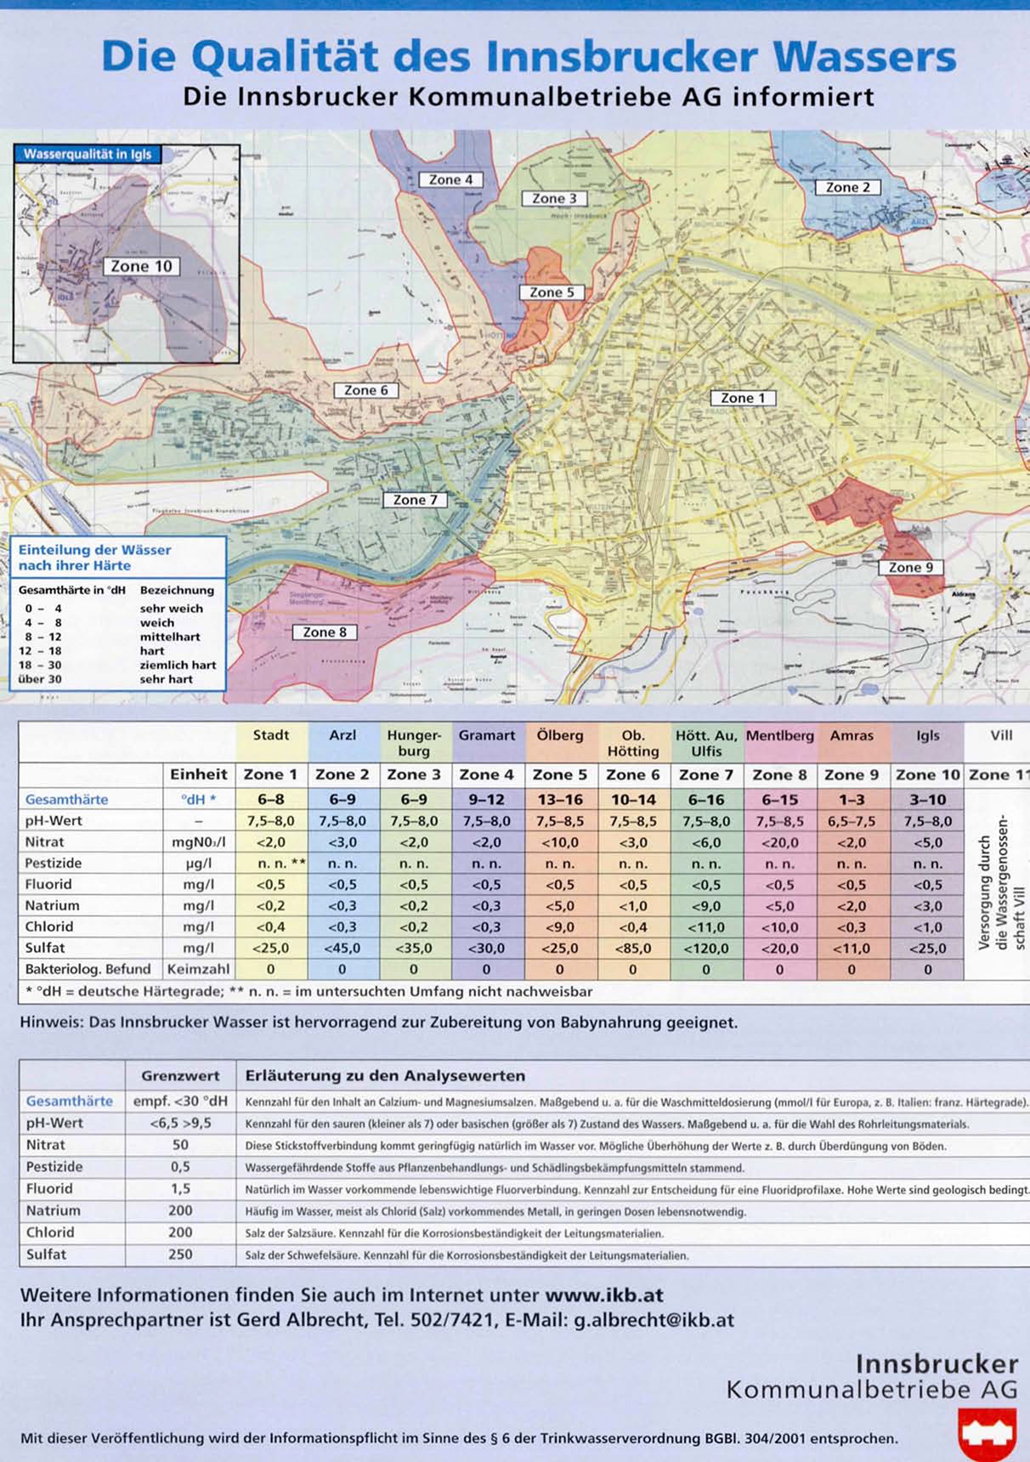Click the Einteilung der Wässer legend title

[95, 558]
